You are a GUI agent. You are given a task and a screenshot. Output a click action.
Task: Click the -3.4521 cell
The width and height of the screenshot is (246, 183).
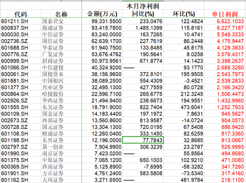[184, 81]
